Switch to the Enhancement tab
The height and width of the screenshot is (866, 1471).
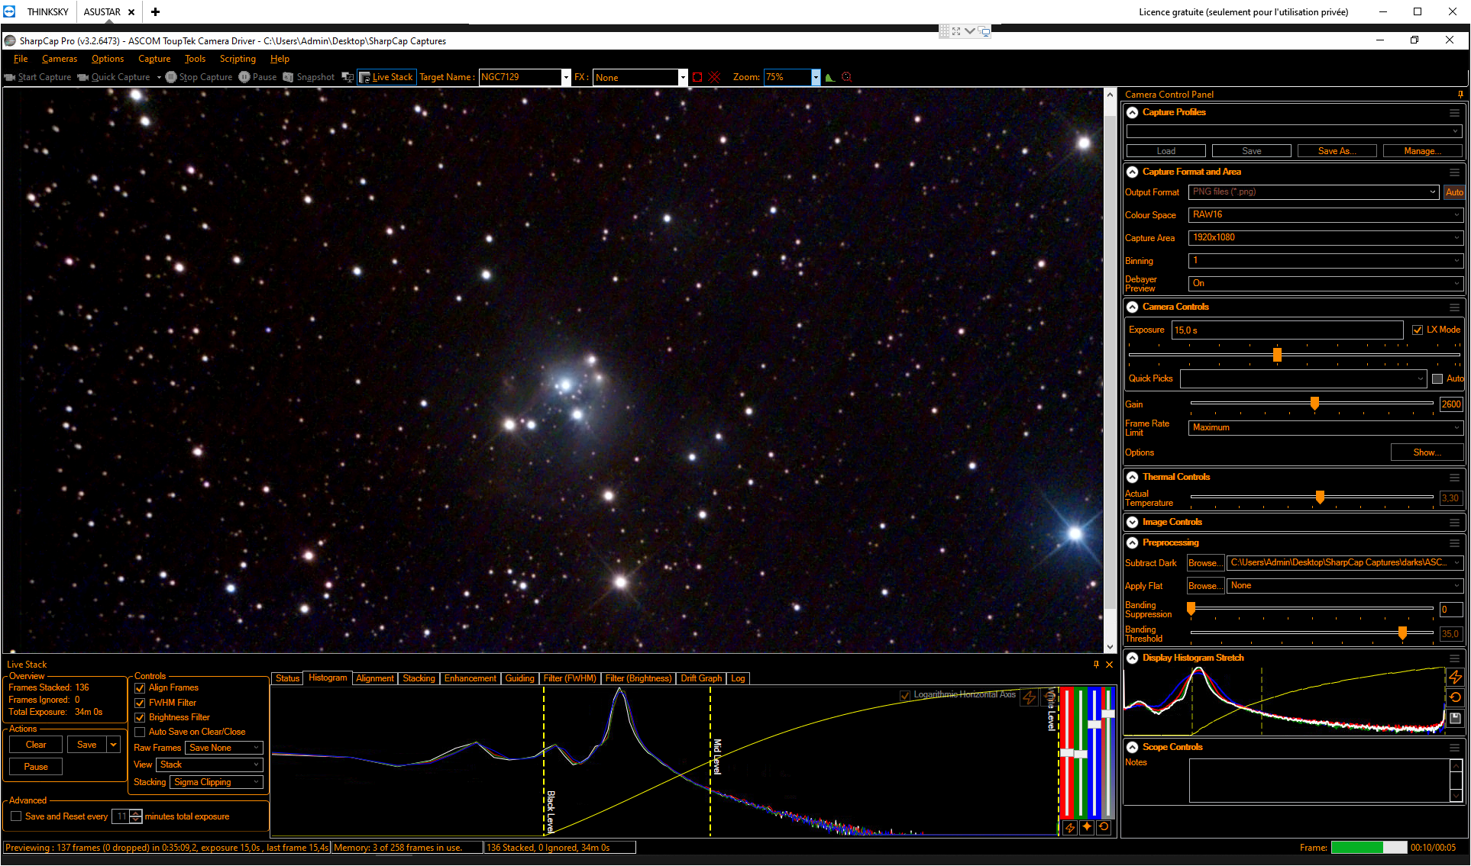click(470, 678)
